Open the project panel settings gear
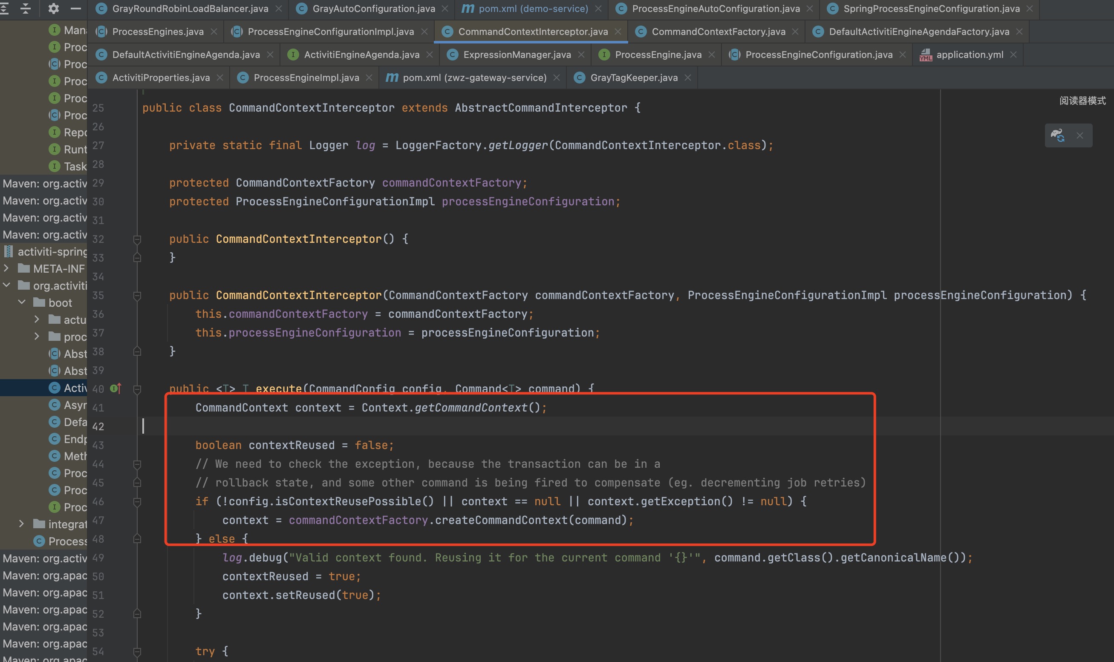The width and height of the screenshot is (1114, 662). (53, 9)
